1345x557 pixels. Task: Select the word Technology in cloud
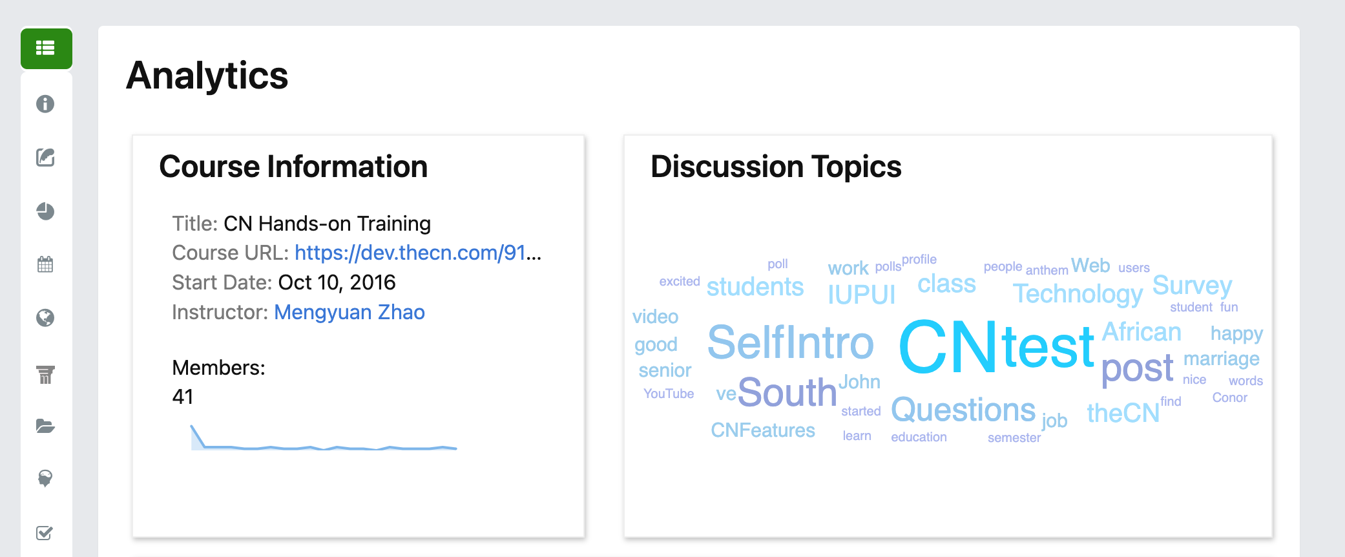click(1078, 294)
